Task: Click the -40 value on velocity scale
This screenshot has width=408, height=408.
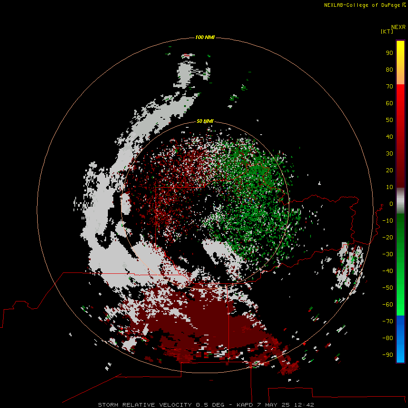Action: pos(388,271)
